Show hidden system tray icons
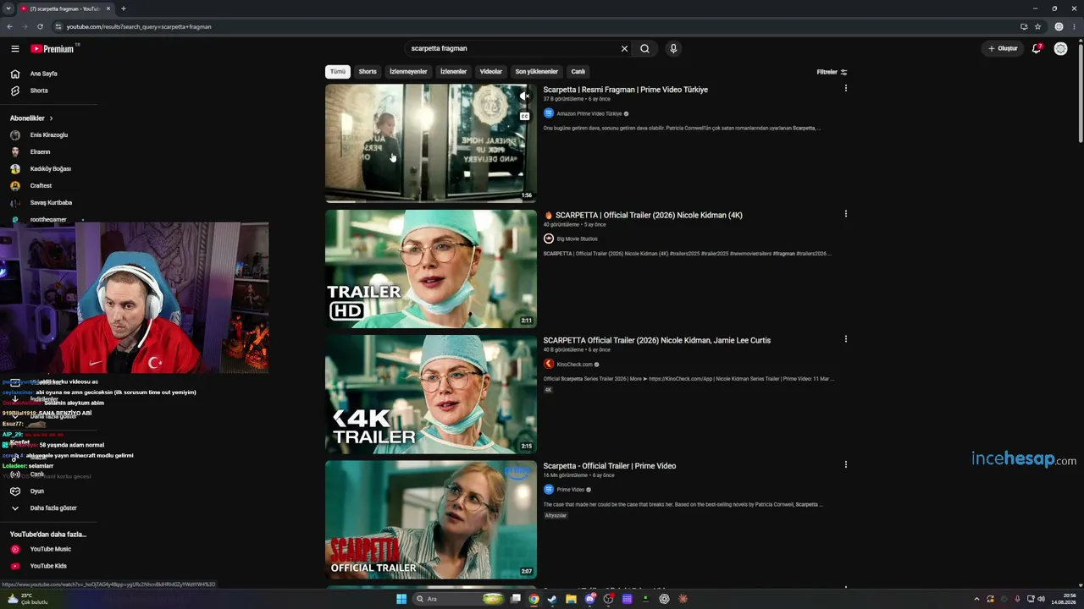 [977, 599]
